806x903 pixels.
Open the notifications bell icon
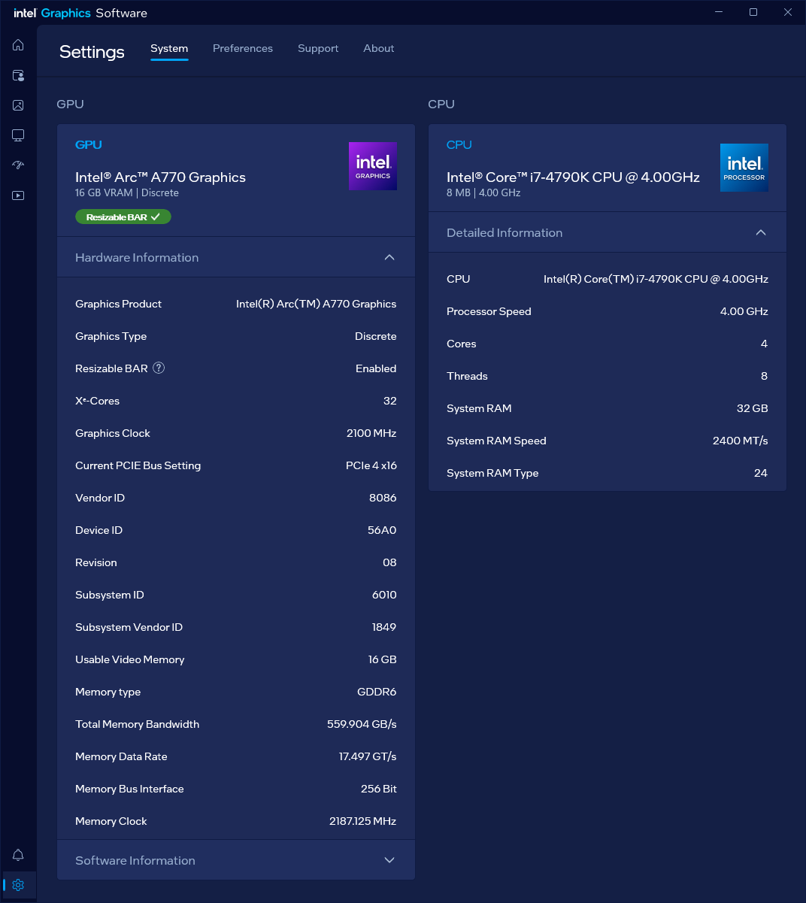[18, 855]
